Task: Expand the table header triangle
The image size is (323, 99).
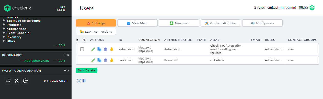Action: point(78,40)
